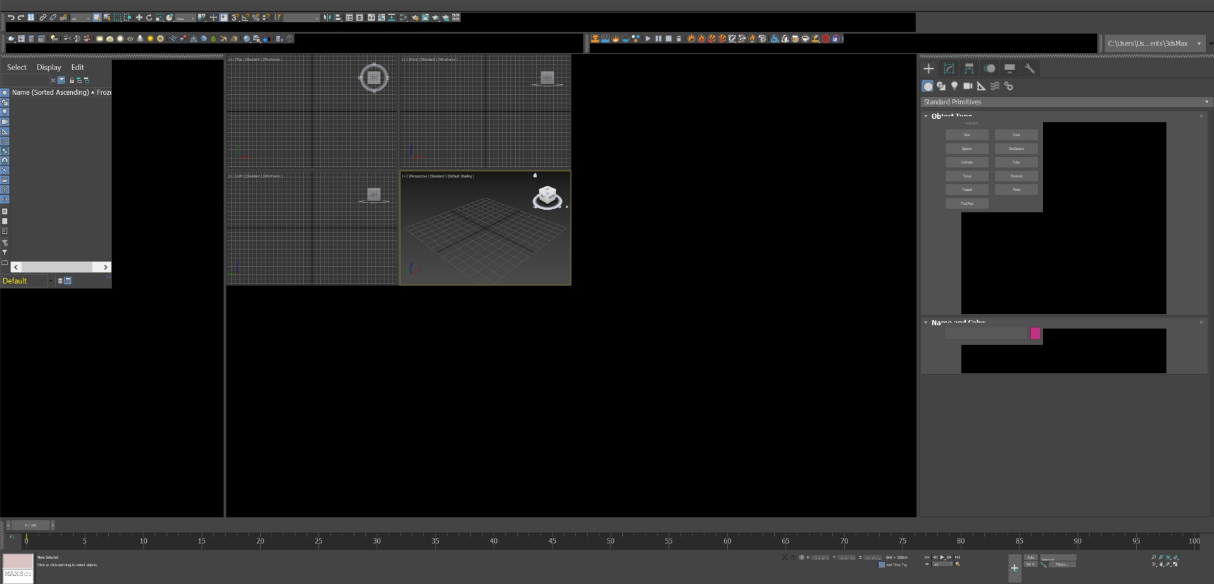Toggle the AutoGrid checkbox
Screen dimensions: 1214x584
pyautogui.click(x=963, y=123)
